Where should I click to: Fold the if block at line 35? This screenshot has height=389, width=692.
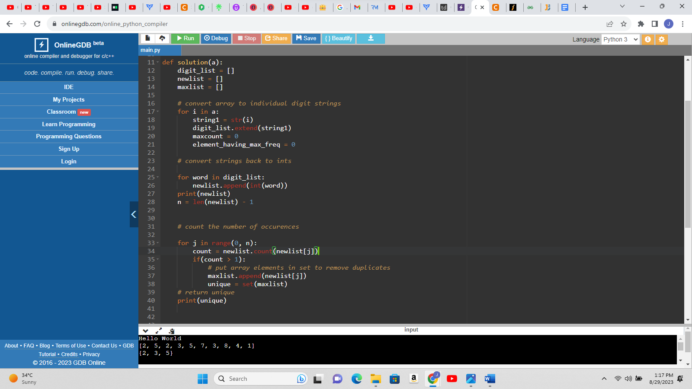(x=158, y=259)
